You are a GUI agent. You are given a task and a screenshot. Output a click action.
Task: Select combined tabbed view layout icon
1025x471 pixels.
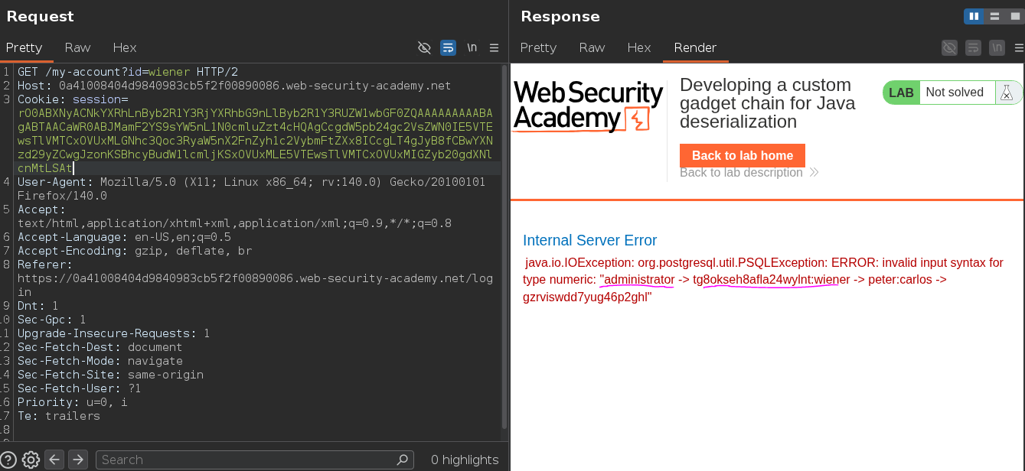[x=1014, y=16]
